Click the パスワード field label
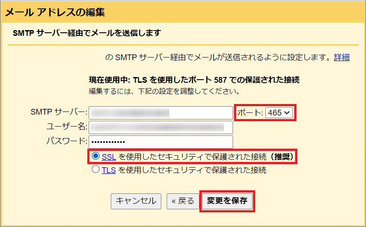Viewport: 366px width, 227px height. 66,142
